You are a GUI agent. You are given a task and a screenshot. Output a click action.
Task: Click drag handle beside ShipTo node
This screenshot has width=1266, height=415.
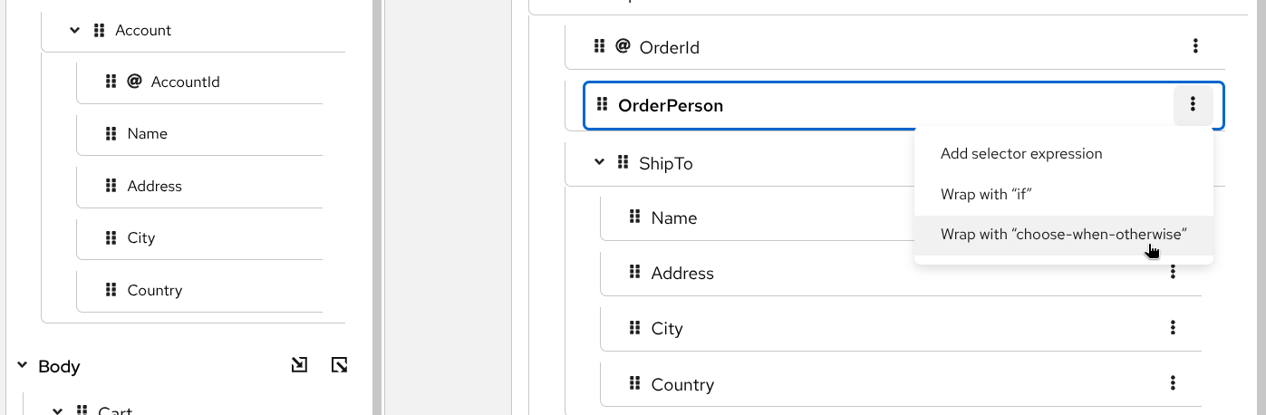pyautogui.click(x=623, y=162)
